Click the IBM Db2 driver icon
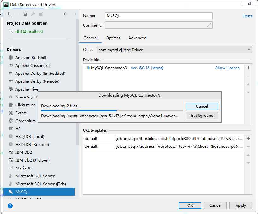Viewport: 258px width, 214px height. coord(10,152)
